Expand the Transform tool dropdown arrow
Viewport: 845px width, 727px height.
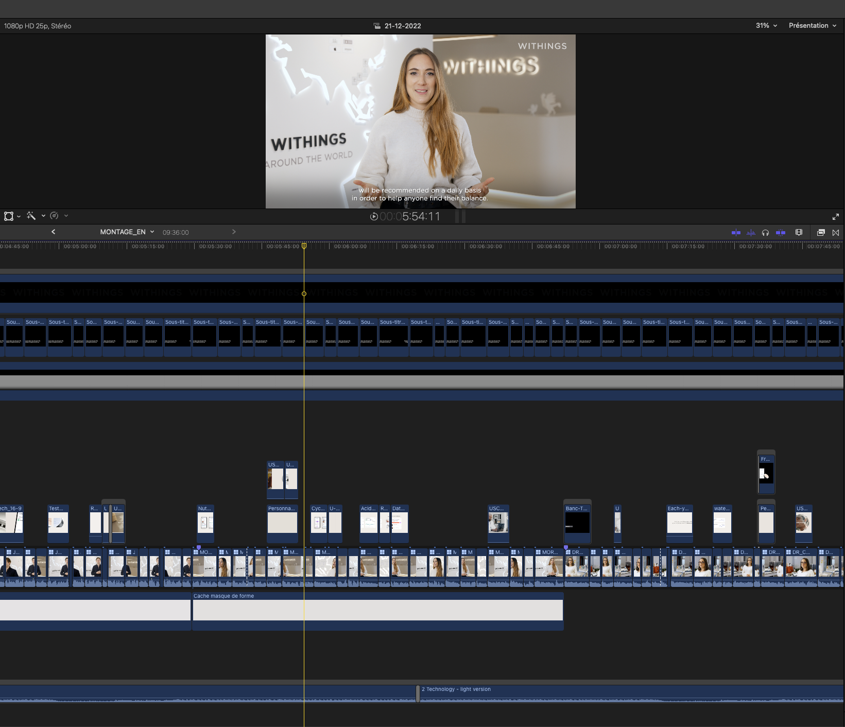point(19,216)
